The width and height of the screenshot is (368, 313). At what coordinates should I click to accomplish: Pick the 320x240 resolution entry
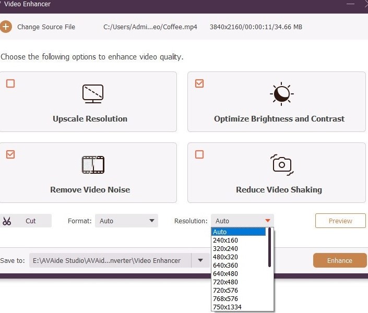pos(224,249)
